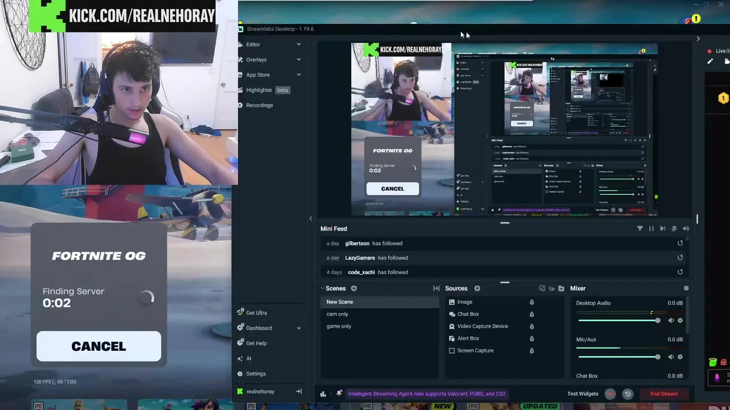Skip the current alert in Mini Feed
Viewport: 730px width, 410px height.
(663, 229)
